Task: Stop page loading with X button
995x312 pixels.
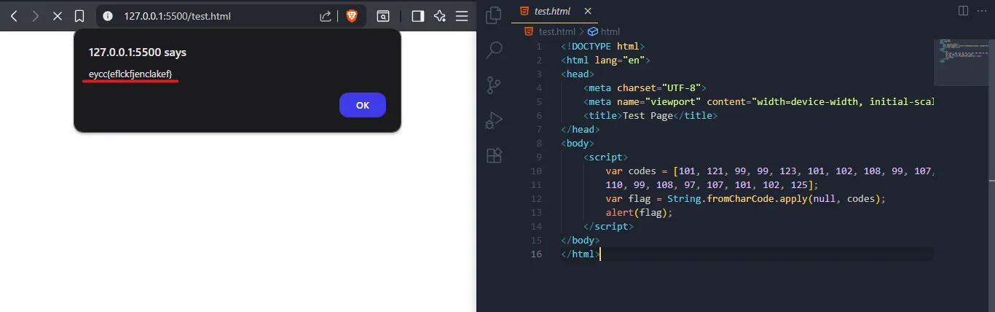Action: [x=58, y=15]
